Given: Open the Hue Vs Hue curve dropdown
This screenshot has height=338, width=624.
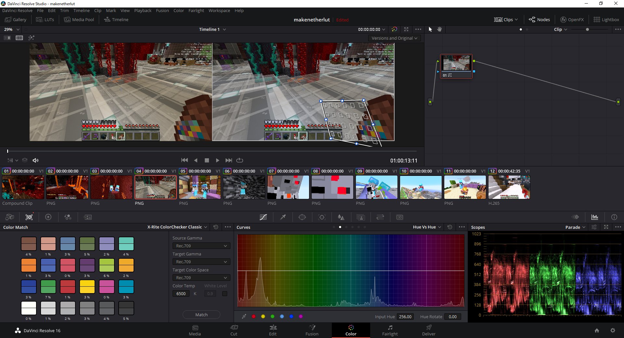Looking at the screenshot, I should click(426, 227).
